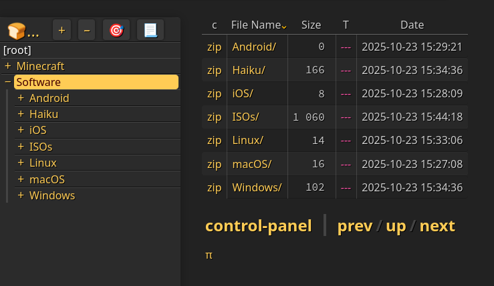The height and width of the screenshot is (286, 494).
Task: Click the dartboard target icon
Action: [116, 30]
